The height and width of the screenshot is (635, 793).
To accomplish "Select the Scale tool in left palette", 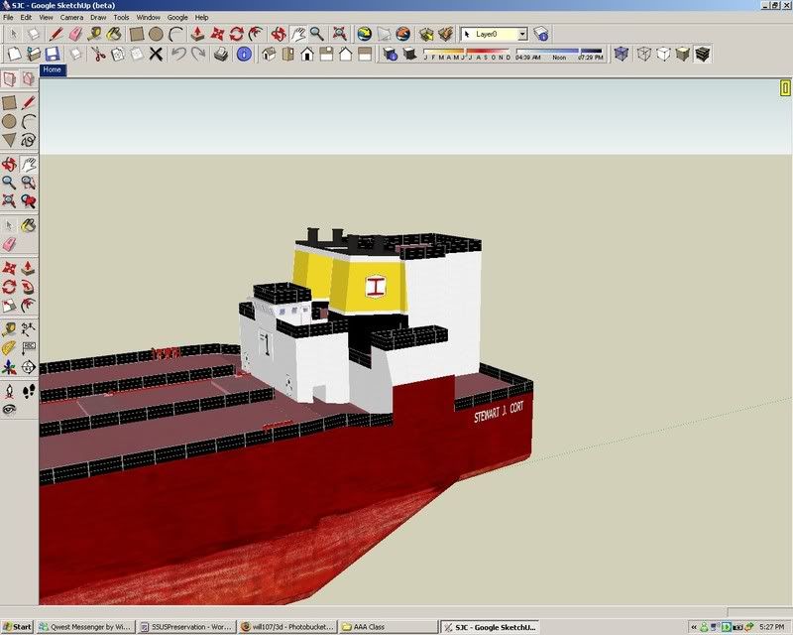I will tap(9, 306).
